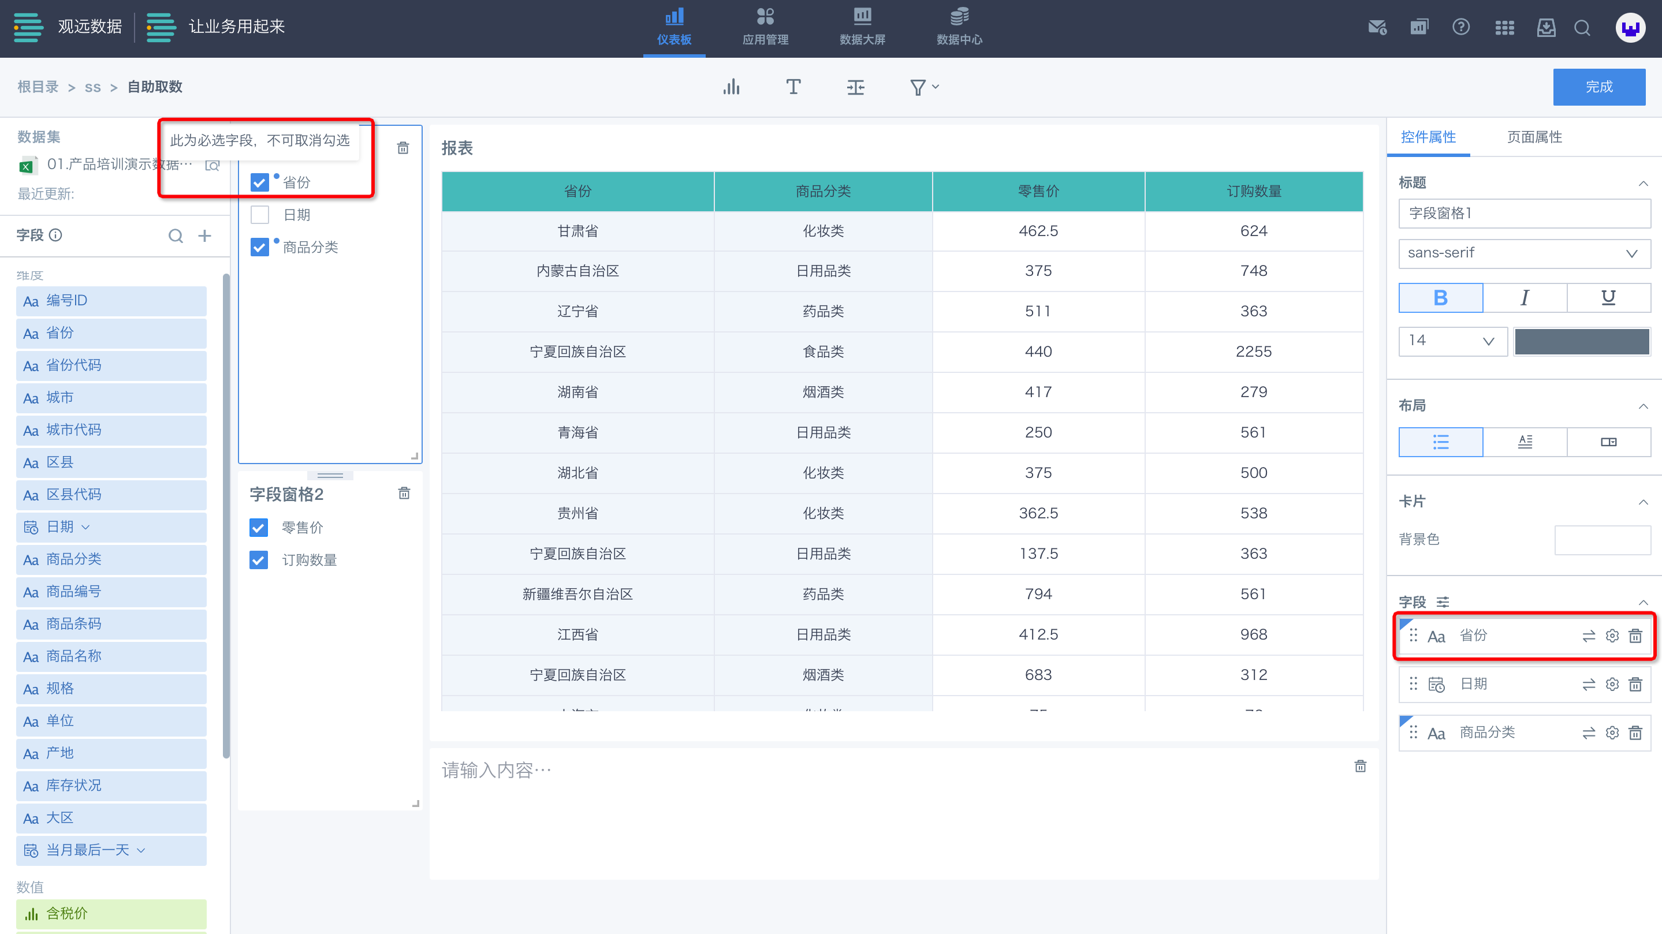The image size is (1662, 934).
Task: Open the user avatar menu
Action: pos(1630,28)
